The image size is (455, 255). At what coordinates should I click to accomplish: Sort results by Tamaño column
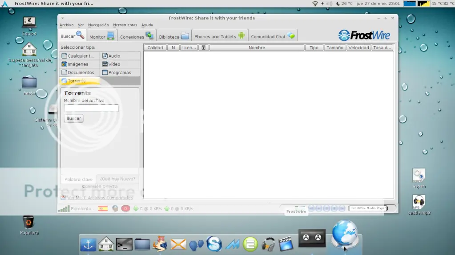[335, 48]
